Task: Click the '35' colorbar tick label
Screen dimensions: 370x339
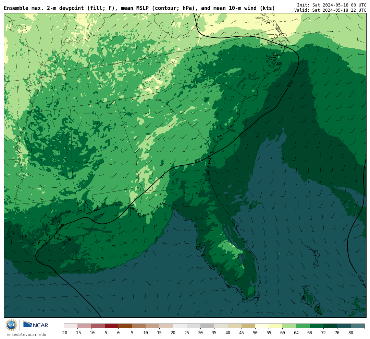Action: tap(214, 333)
